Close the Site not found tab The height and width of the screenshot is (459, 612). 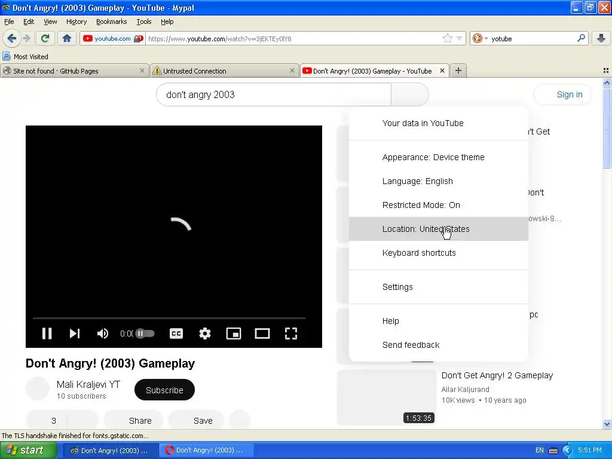click(x=142, y=71)
